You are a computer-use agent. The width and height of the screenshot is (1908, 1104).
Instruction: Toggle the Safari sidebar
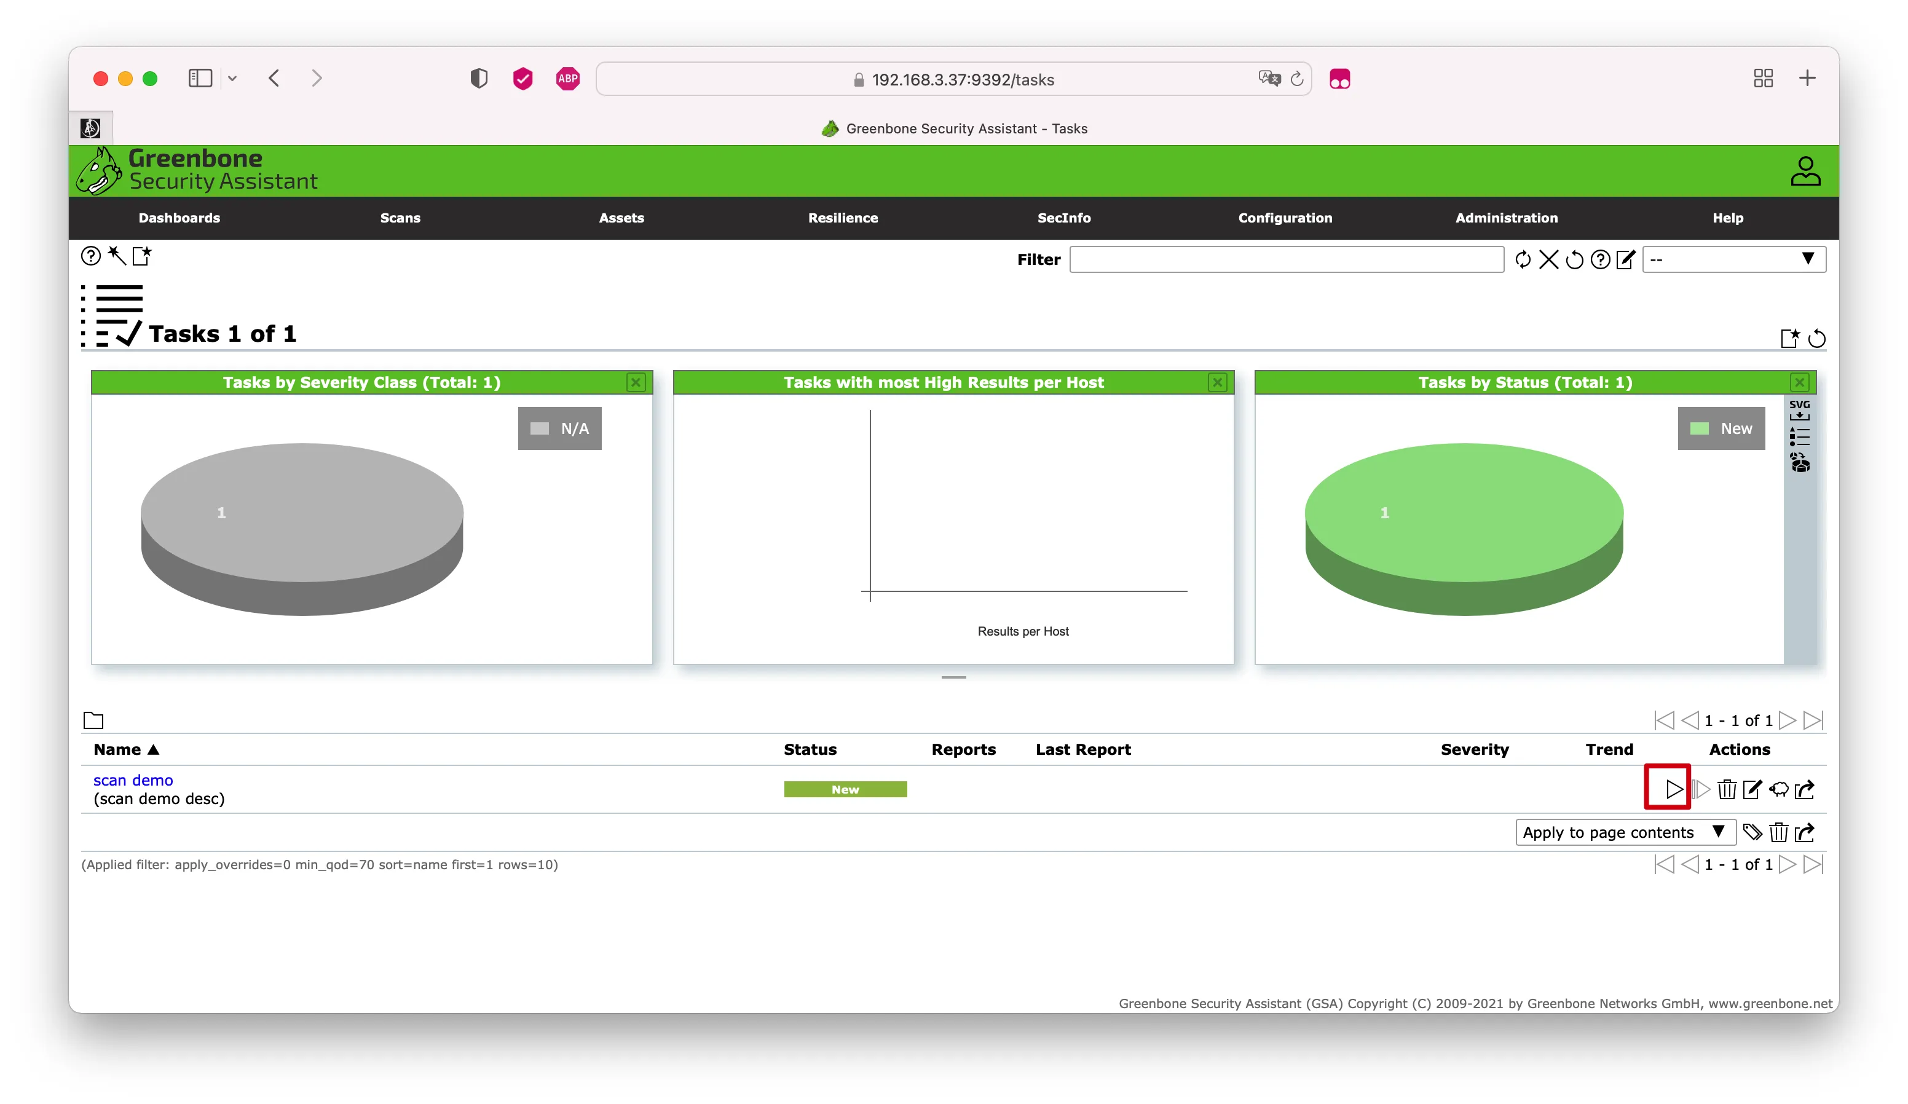[200, 78]
